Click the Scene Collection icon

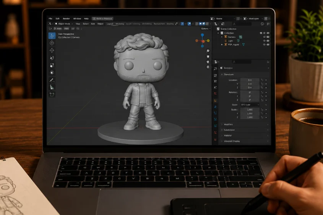[218, 29]
